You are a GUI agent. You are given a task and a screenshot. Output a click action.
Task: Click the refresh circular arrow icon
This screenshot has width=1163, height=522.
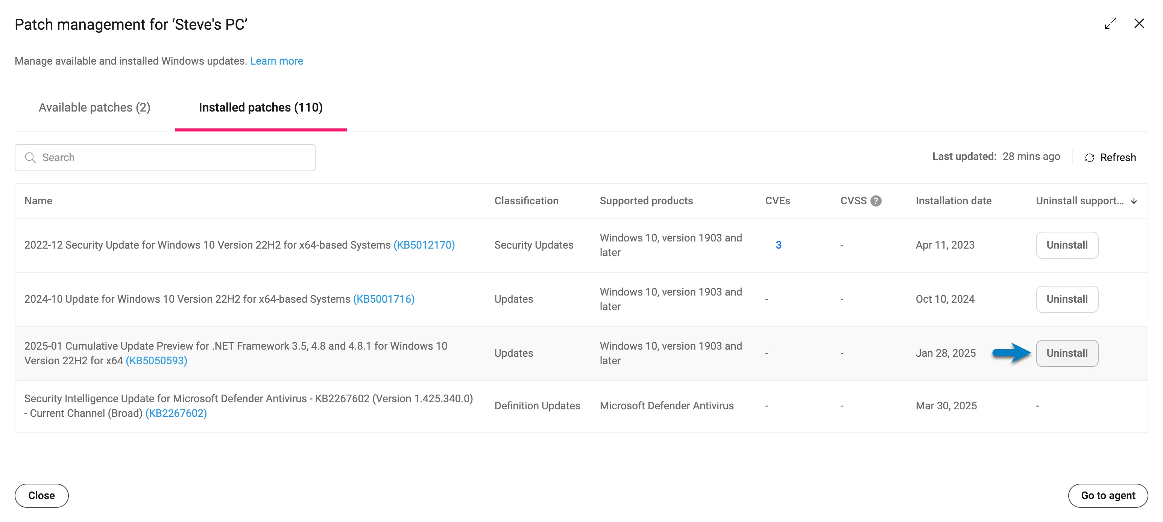1089,158
